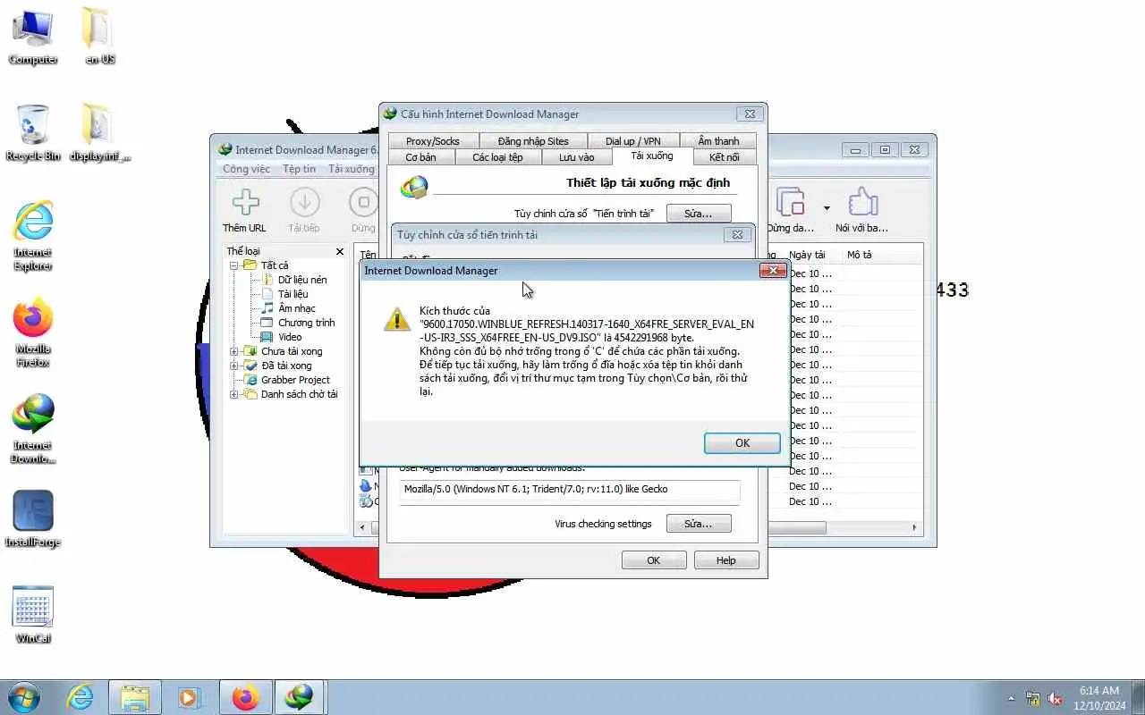
Task: Open the Windows Start button
Action: tap(23, 697)
